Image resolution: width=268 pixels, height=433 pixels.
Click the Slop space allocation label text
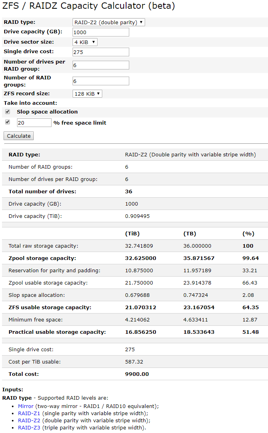click(47, 112)
